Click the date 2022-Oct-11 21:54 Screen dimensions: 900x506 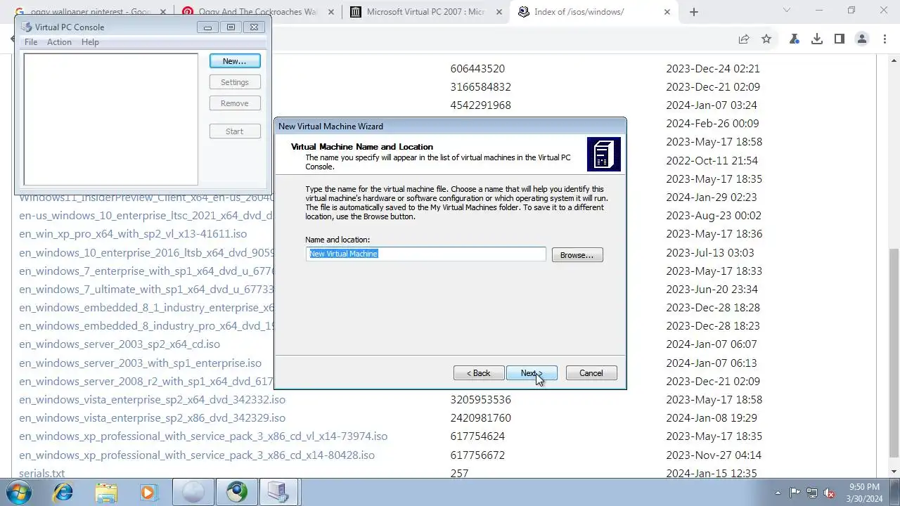tap(712, 160)
